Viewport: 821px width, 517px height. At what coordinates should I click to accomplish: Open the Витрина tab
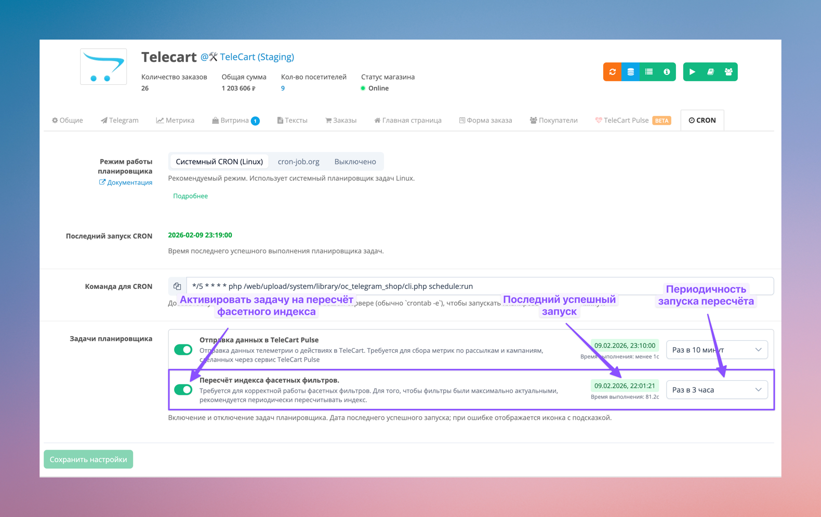point(234,120)
